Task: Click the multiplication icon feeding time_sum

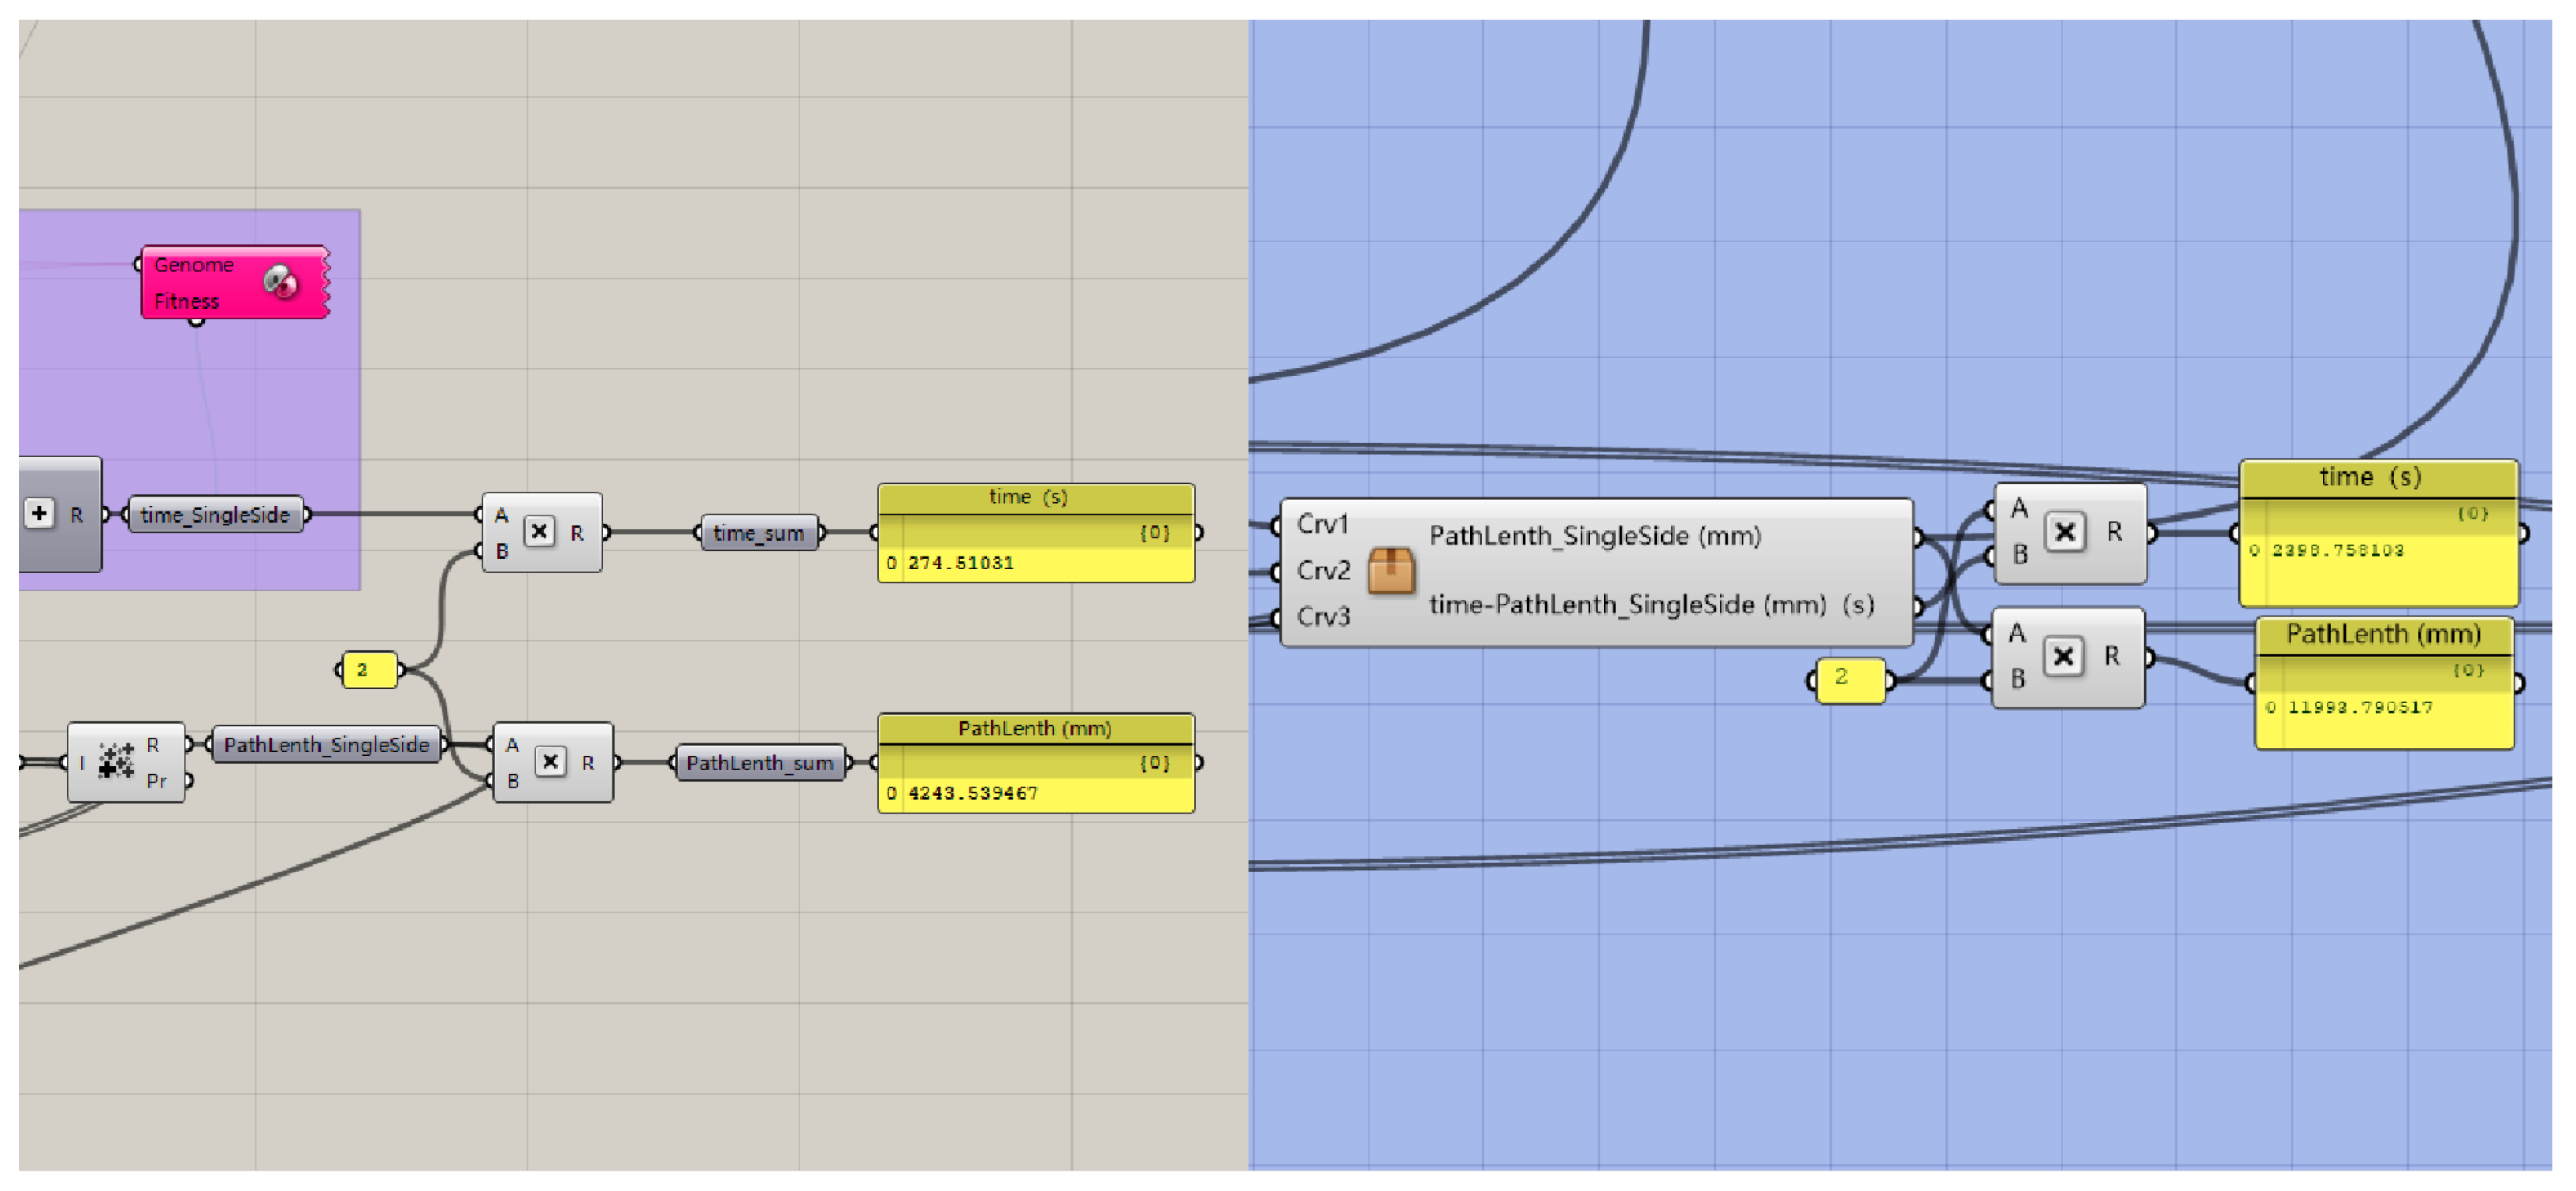Action: 539,531
